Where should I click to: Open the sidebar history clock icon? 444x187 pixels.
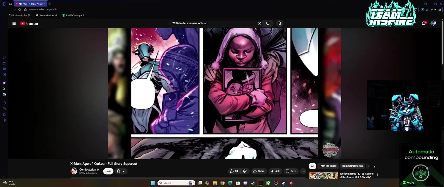tap(4, 109)
